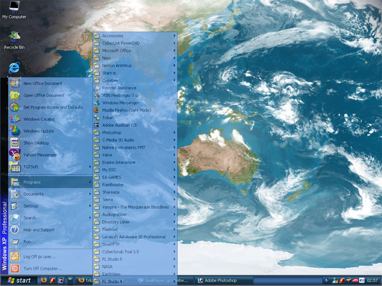Click the Adobe Audition 1.5 icon
Screen dimensions: 382x286
pos(97,125)
